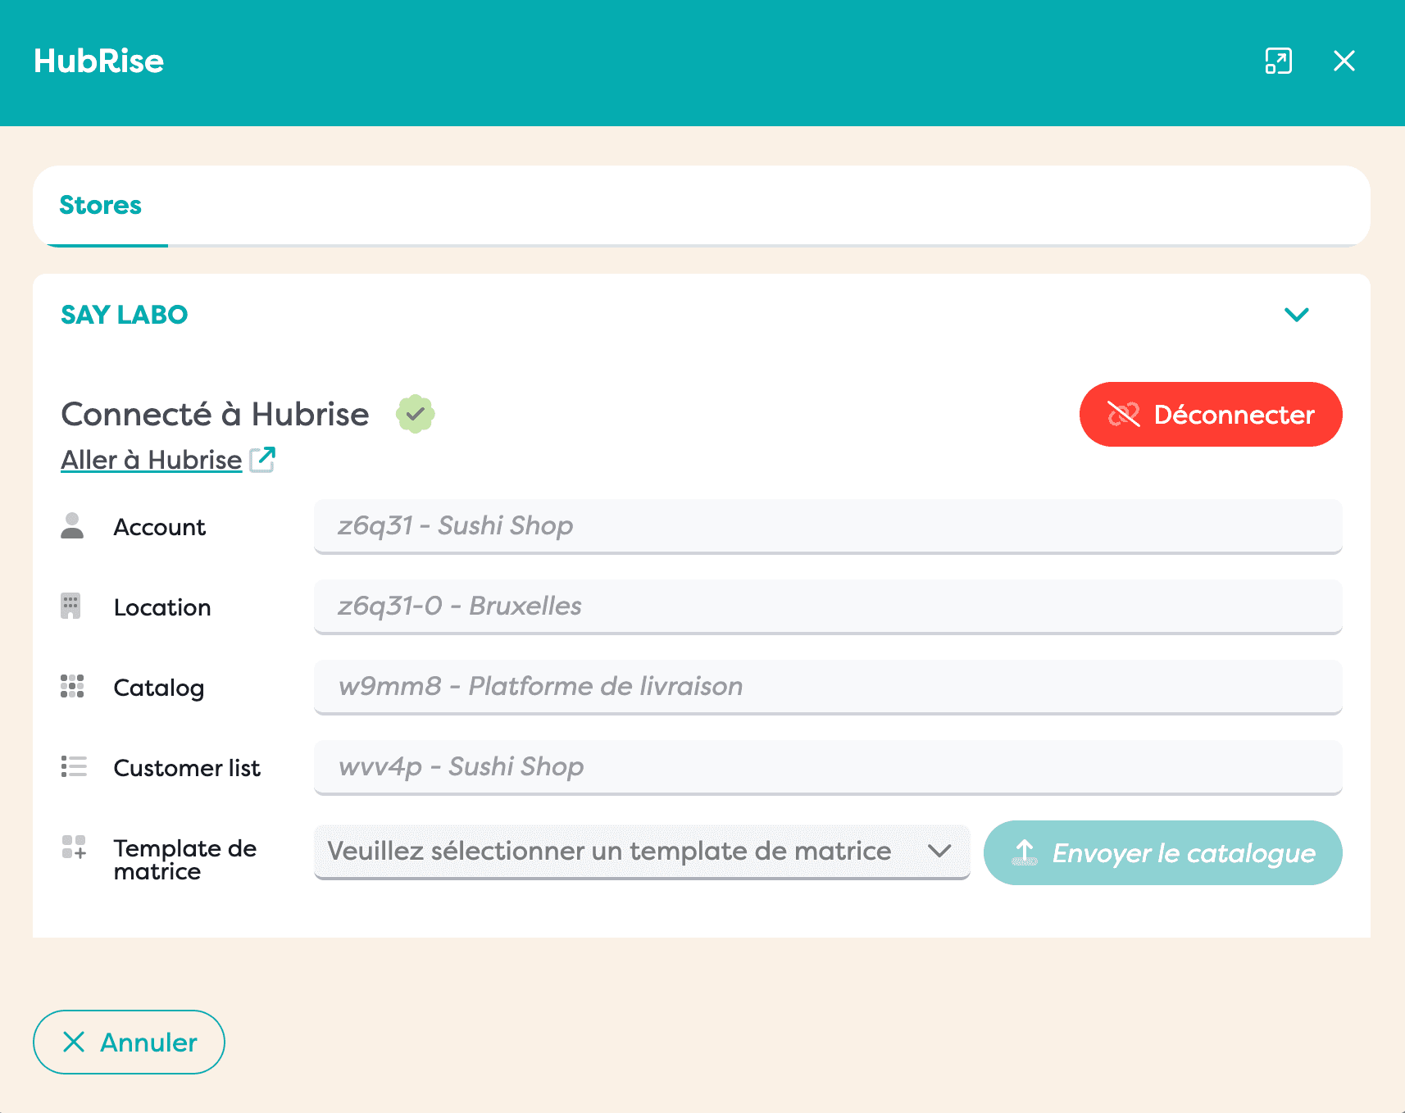The image size is (1405, 1113).
Task: Click the Template de matrice icon
Action: point(74,847)
